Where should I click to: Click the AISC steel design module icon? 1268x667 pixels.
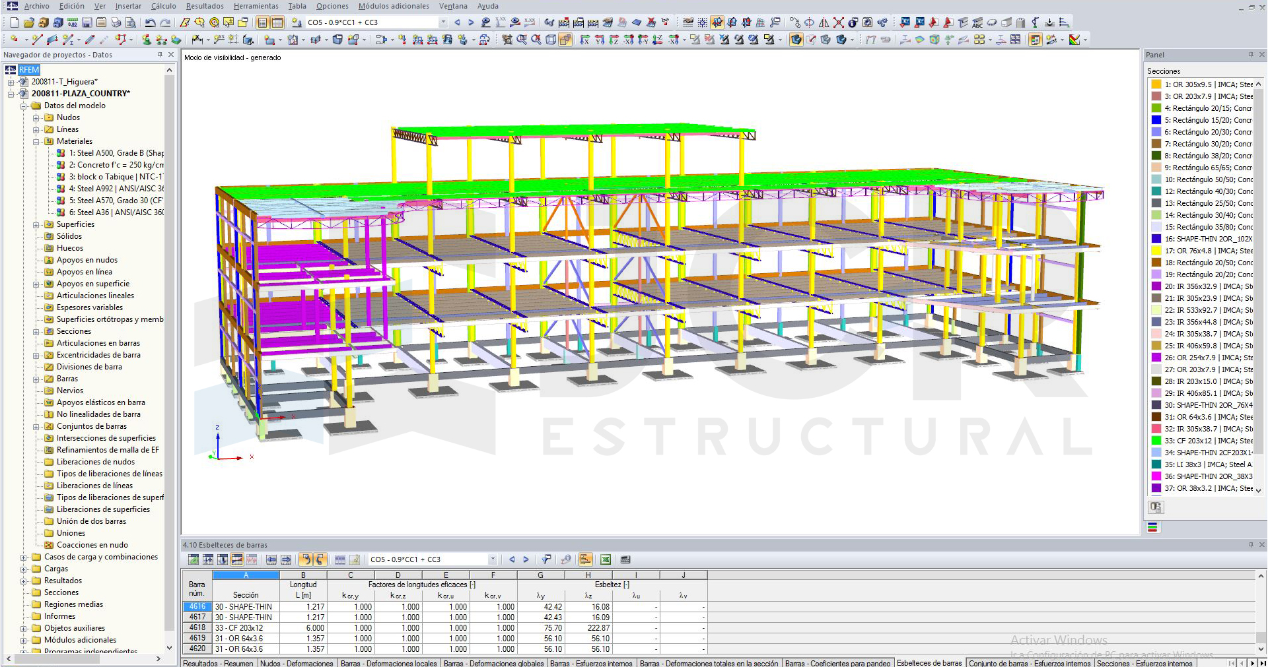click(x=977, y=22)
